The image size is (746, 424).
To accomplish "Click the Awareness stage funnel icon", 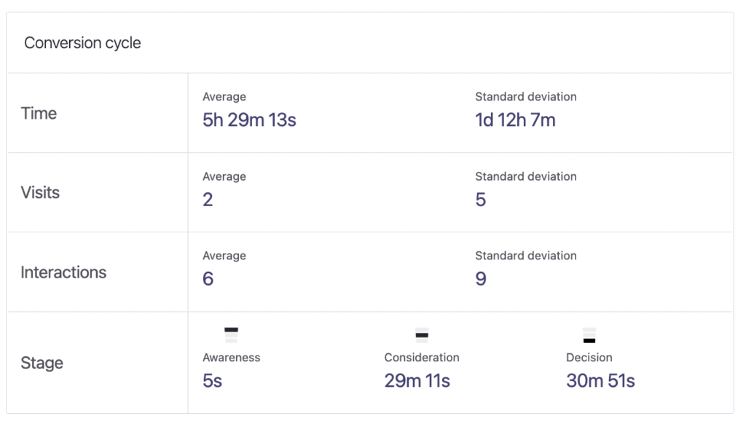I will (x=232, y=335).
